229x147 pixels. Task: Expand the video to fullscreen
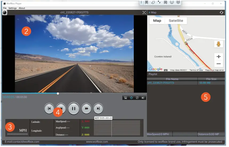(144, 13)
